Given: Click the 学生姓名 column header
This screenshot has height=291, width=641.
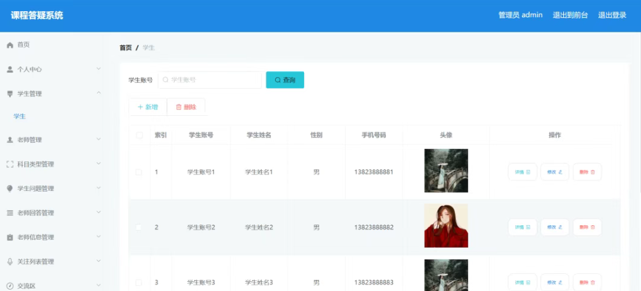Looking at the screenshot, I should pos(259,135).
